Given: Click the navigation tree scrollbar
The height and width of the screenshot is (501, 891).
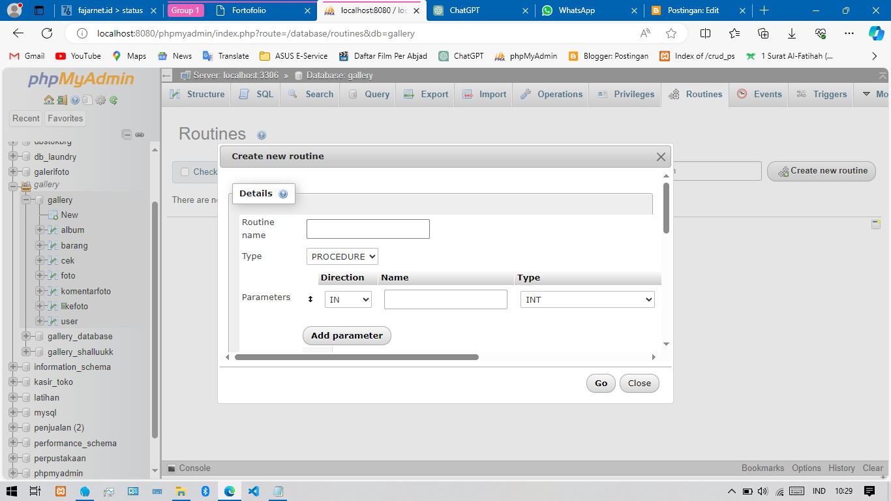Looking at the screenshot, I should point(155,320).
